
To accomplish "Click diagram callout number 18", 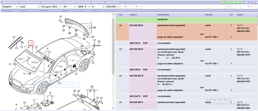I will pyautogui.click(x=82, y=47).
